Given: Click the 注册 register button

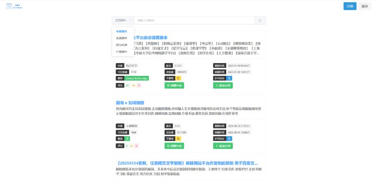Looking at the screenshot, I should click(x=350, y=6).
